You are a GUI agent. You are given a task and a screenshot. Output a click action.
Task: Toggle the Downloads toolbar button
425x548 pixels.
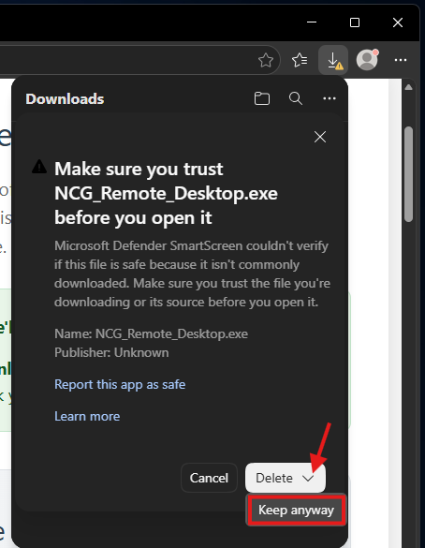(333, 60)
